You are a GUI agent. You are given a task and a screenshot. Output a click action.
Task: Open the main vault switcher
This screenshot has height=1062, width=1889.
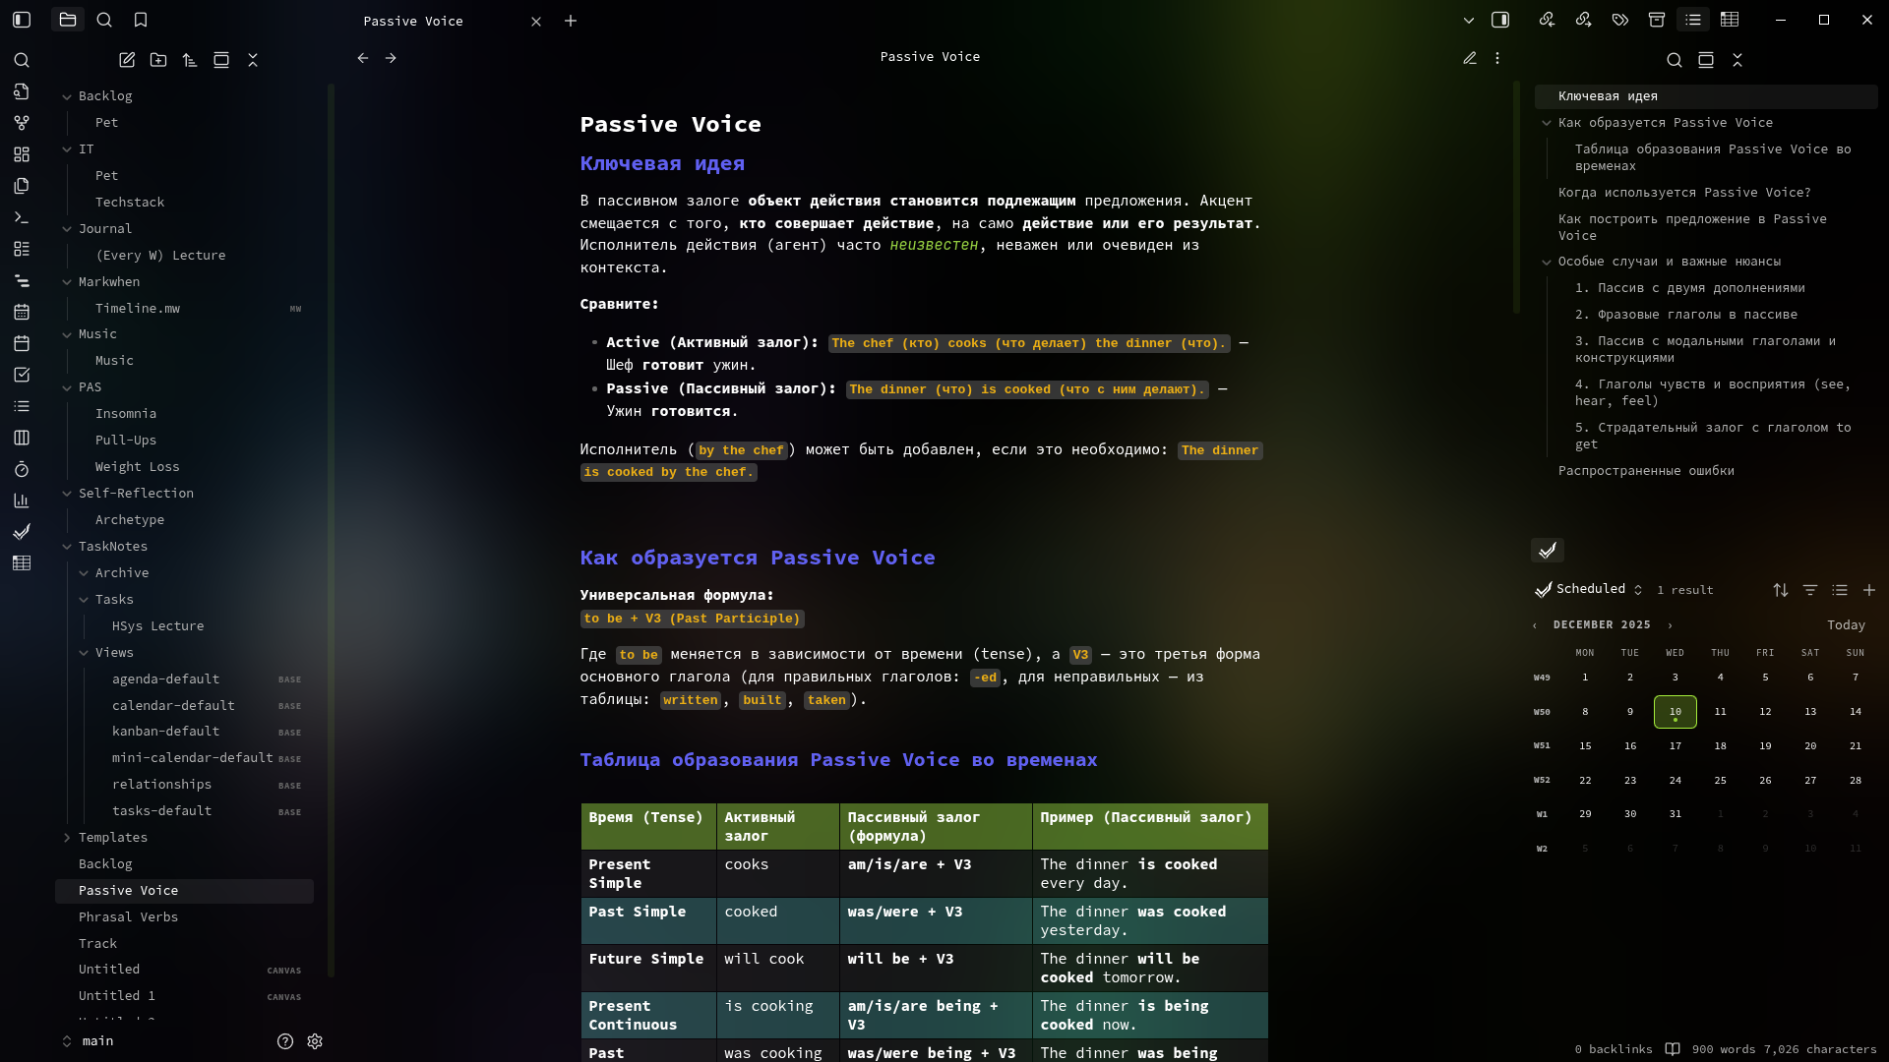(x=89, y=1041)
